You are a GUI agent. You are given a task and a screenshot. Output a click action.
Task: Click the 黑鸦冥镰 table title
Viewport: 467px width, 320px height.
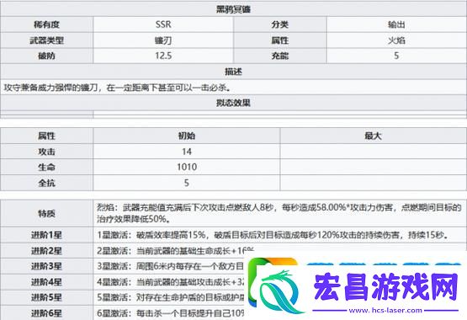[233, 9]
